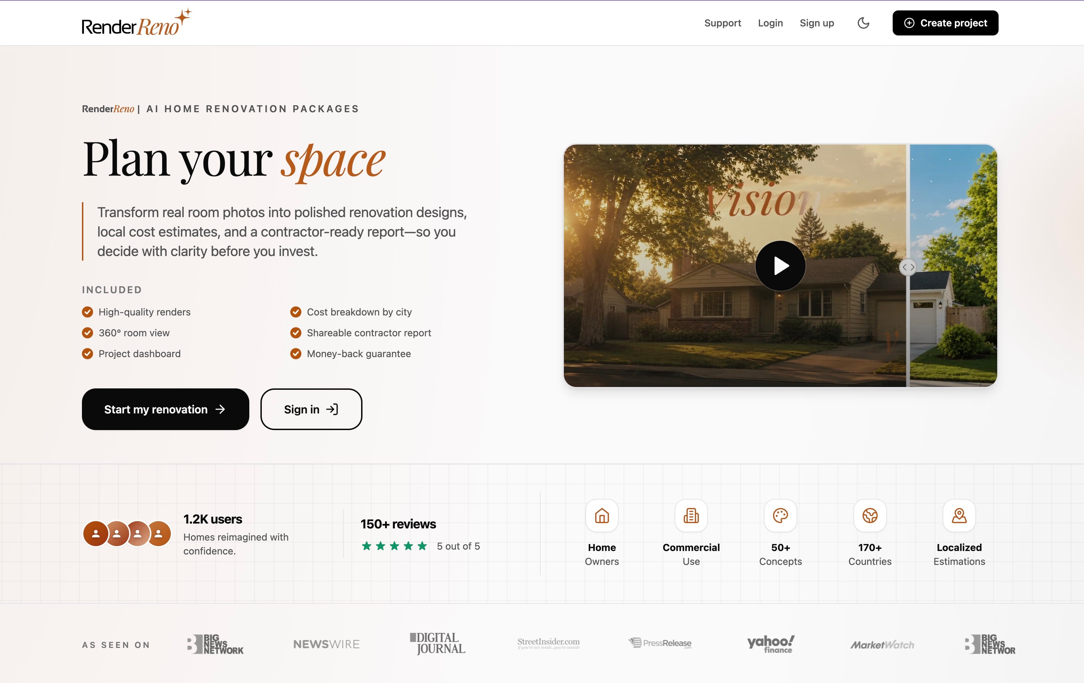Click "Homes reimagined with confidence." text
The image size is (1084, 683).
[x=235, y=544]
